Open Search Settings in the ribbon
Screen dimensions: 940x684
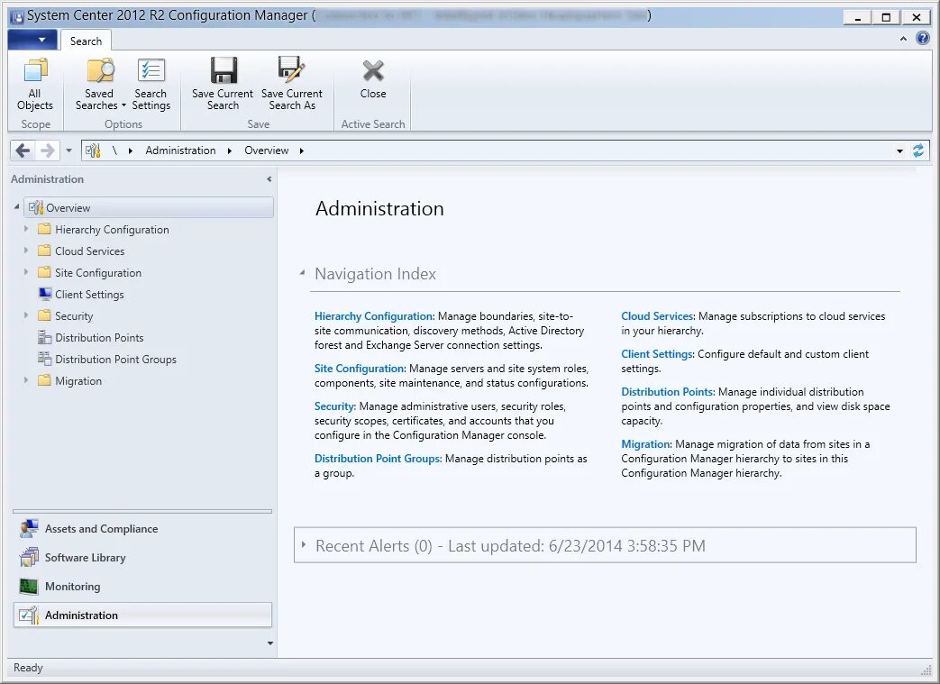[151, 84]
